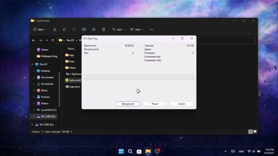Open the New item menu in Explorer
This screenshot has width=278, height=156.
[40, 29]
